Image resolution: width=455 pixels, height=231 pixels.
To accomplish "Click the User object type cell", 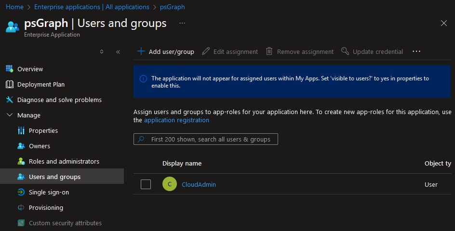I will click(x=431, y=184).
